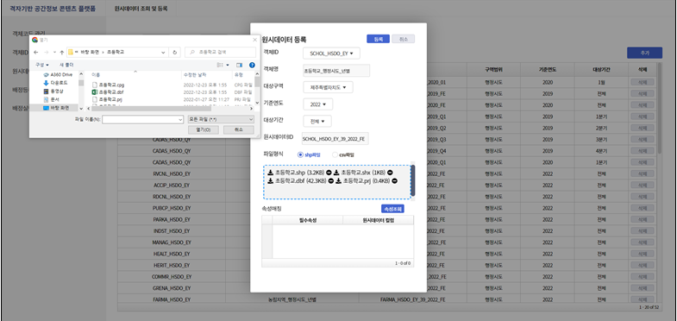This screenshot has height=321, width=677.
Task: Select the 초등학교.cpg file icon
Action: (94, 85)
